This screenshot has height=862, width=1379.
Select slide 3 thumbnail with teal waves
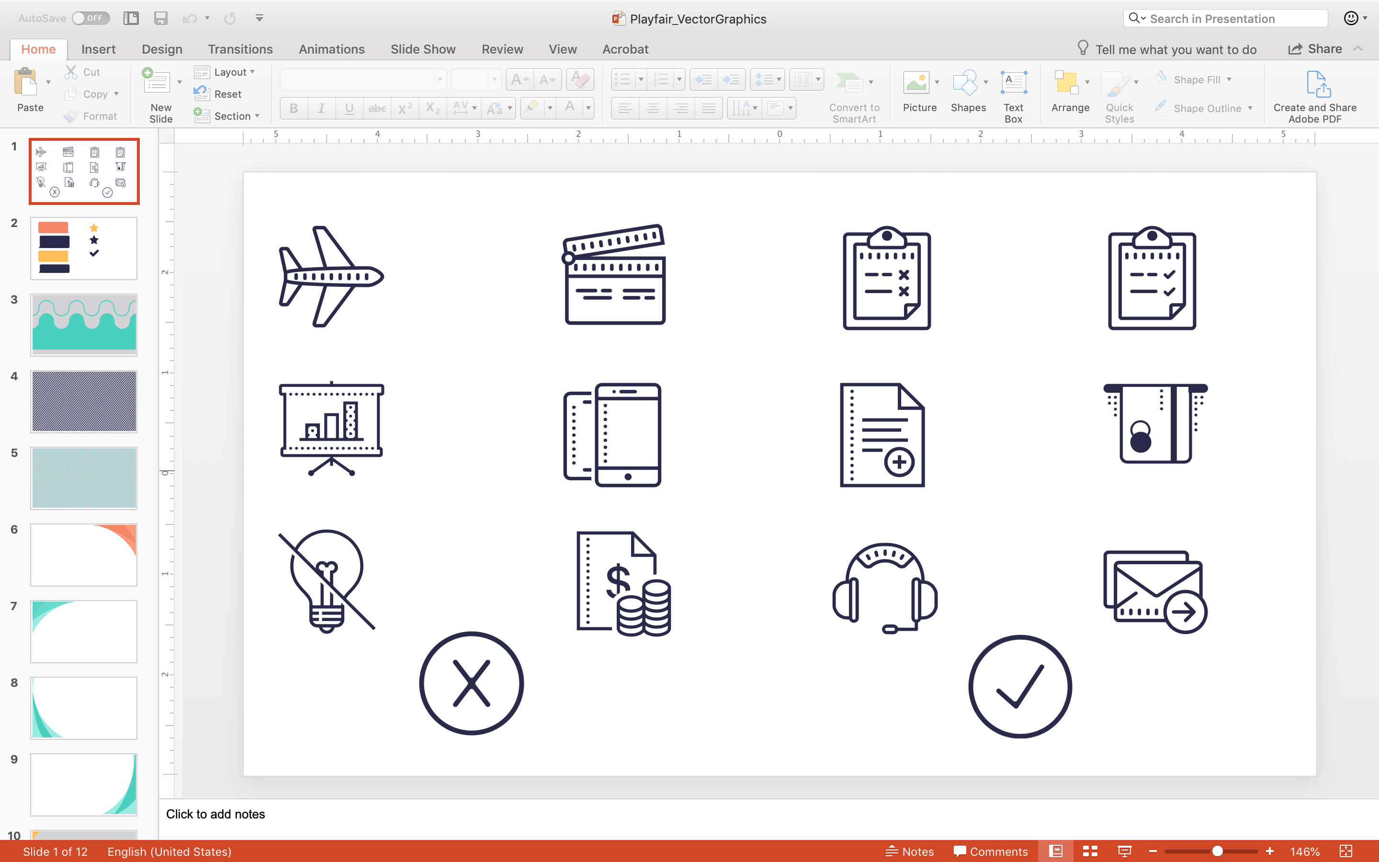pos(84,324)
